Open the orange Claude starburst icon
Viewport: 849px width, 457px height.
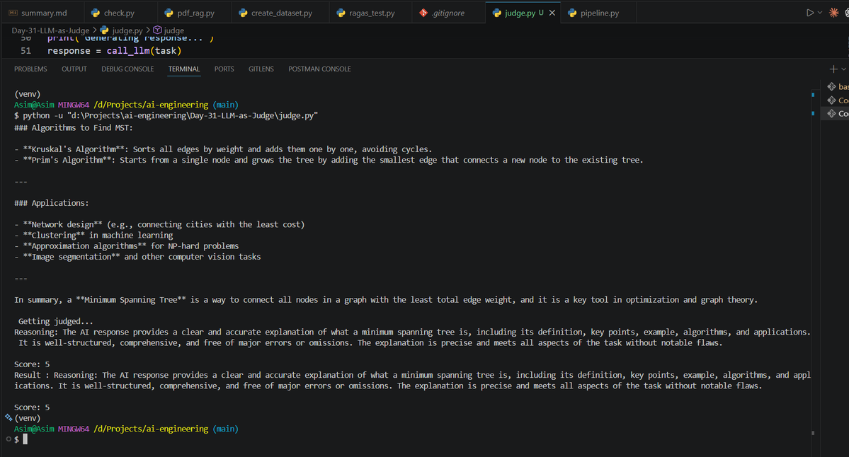[834, 13]
